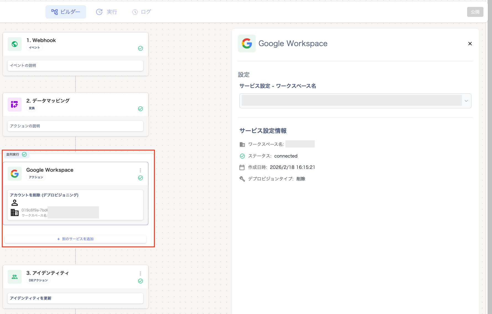Click the 公開 button
Viewport: 492px width, 314px height.
point(475,12)
